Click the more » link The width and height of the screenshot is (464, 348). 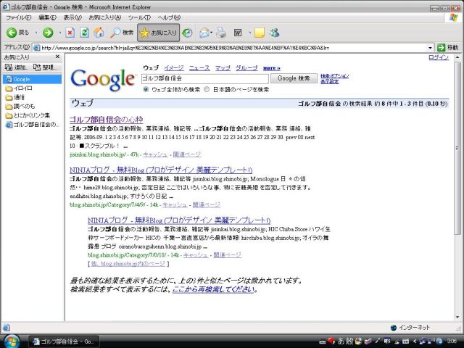point(272,68)
